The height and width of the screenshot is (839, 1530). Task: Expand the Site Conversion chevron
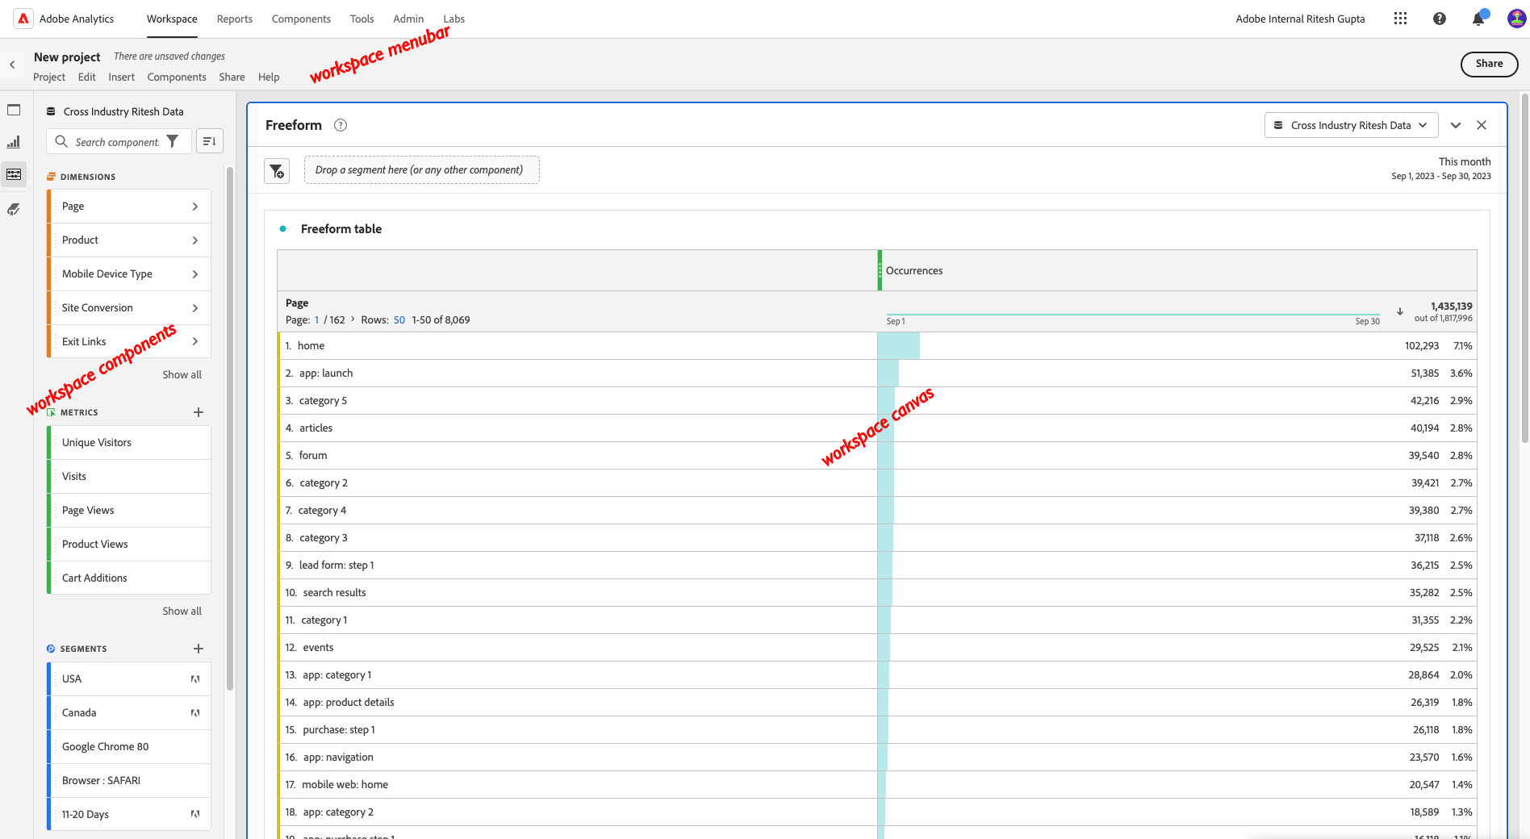[x=195, y=308]
